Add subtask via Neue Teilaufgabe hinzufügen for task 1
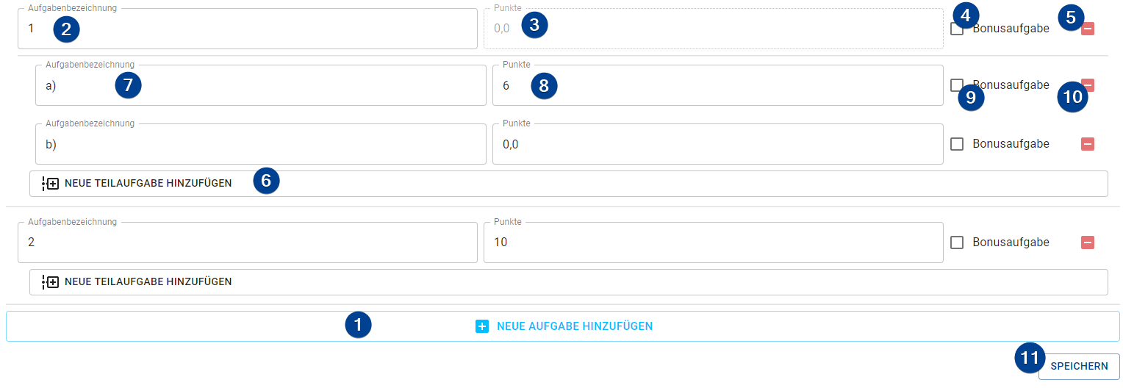The image size is (1123, 388). point(569,184)
